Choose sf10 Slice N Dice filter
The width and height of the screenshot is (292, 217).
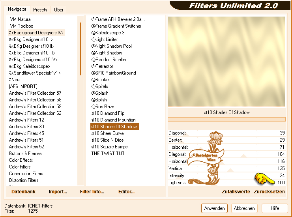pyautogui.click(x=107, y=140)
